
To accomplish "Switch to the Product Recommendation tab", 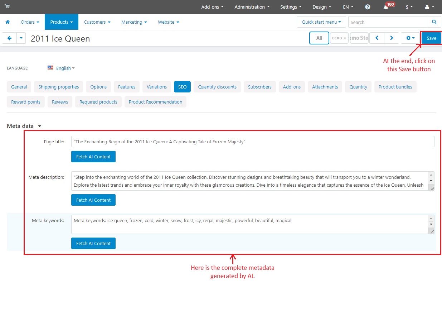I will point(155,102).
